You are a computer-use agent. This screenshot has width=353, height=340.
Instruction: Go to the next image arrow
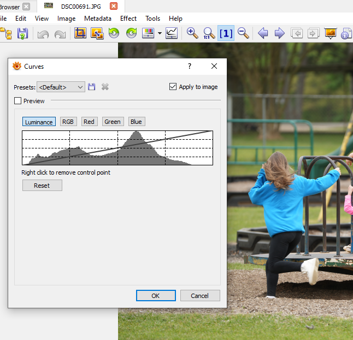click(x=280, y=33)
